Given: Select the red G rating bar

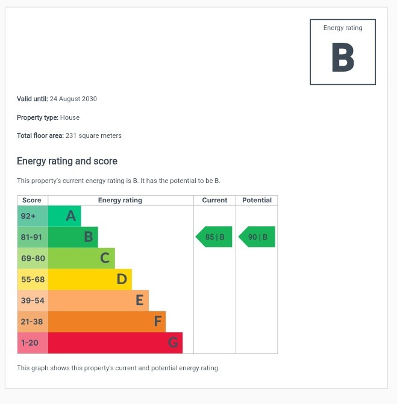Looking at the screenshot, I should [x=115, y=343].
